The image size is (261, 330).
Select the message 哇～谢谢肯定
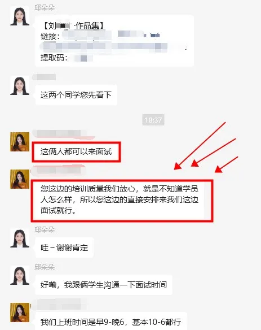[64, 248]
